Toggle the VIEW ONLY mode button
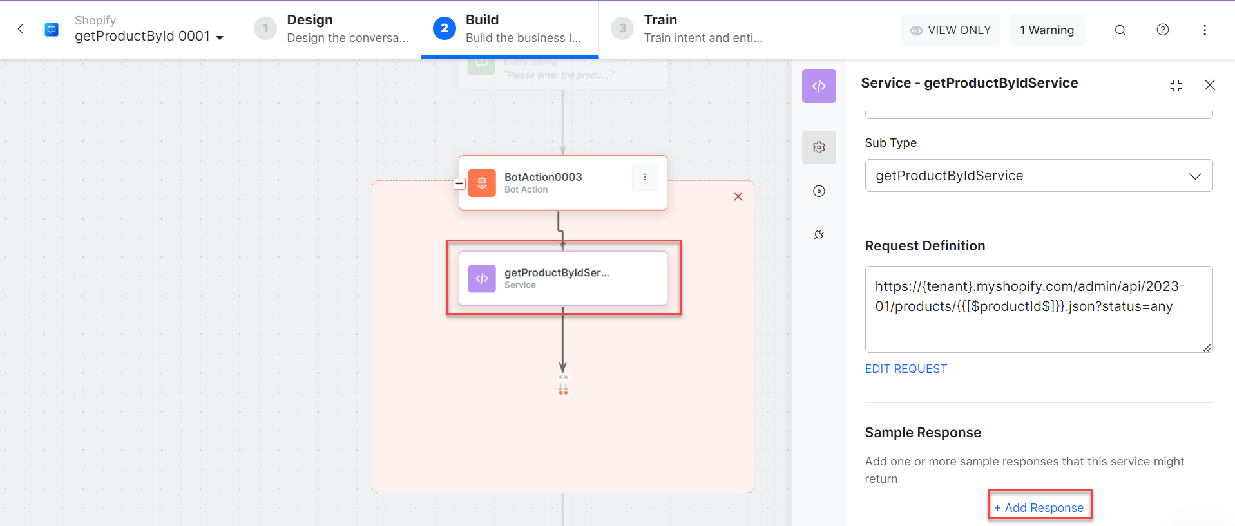The image size is (1235, 526). (950, 30)
